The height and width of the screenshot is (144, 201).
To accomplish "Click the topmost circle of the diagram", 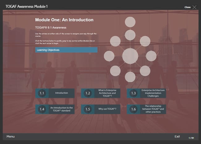I will pyautogui.click(x=130, y=22).
